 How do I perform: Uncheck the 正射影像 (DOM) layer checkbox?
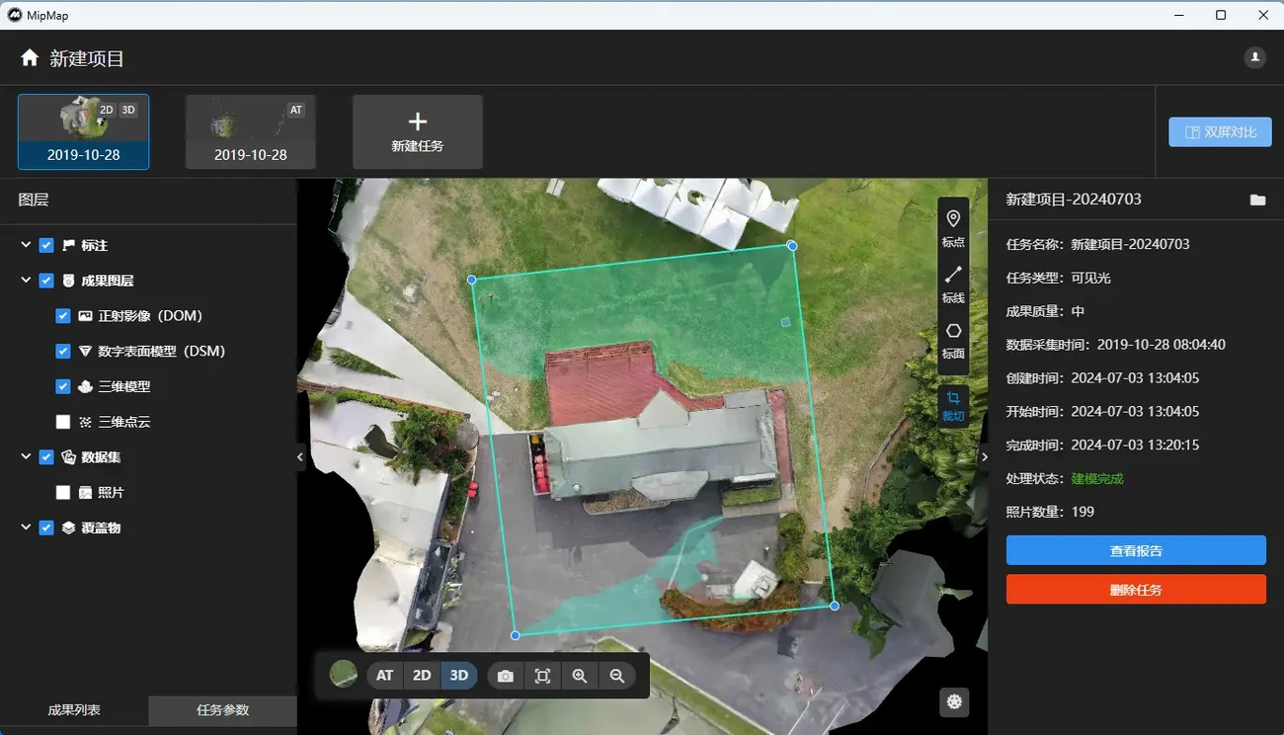[63, 316]
